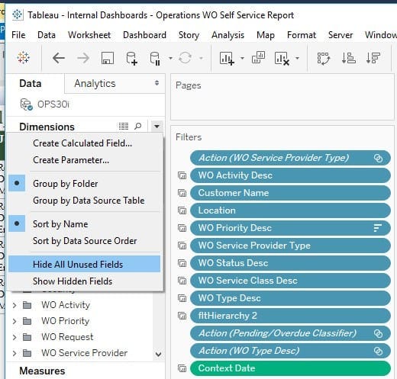Click sort indicator on WO Priority Desc pill
The width and height of the screenshot is (397, 379).
(378, 228)
